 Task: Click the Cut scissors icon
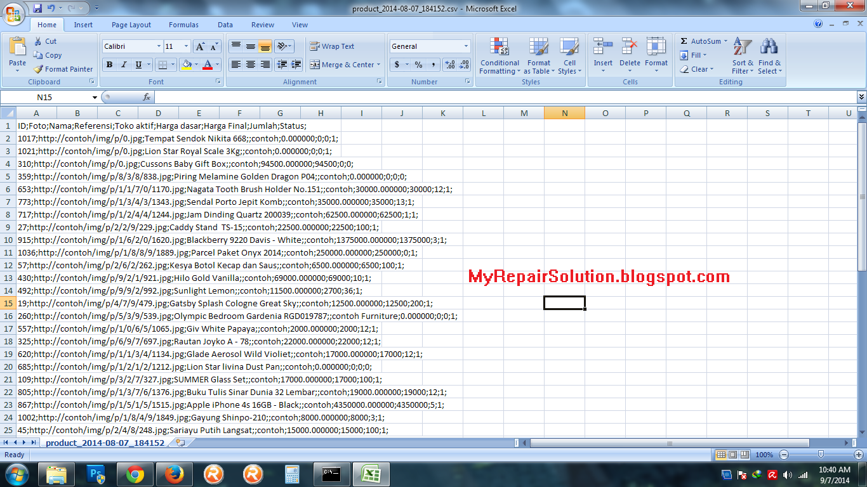coord(38,41)
